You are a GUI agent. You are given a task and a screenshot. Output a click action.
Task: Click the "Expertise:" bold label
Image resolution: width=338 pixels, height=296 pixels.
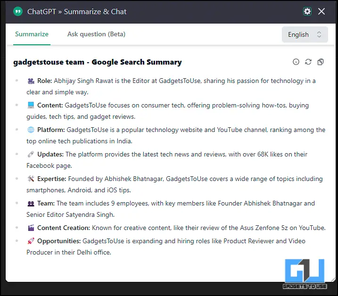point(52,179)
